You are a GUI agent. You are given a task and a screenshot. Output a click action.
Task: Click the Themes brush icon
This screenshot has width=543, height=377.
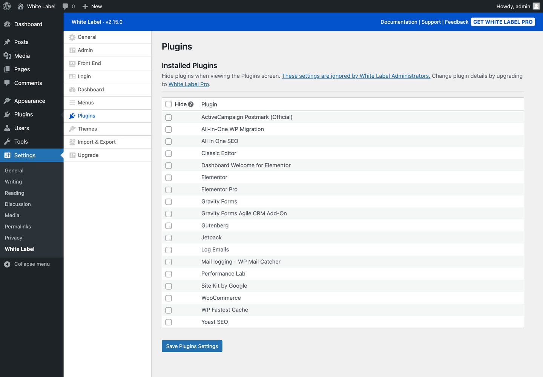[x=72, y=129]
